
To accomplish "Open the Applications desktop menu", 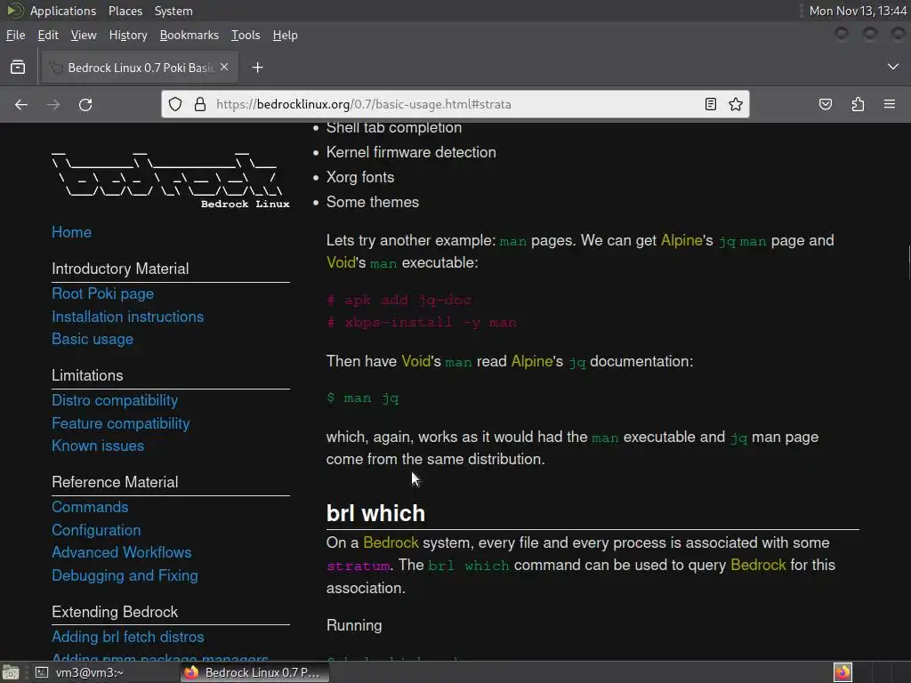I will click(63, 11).
